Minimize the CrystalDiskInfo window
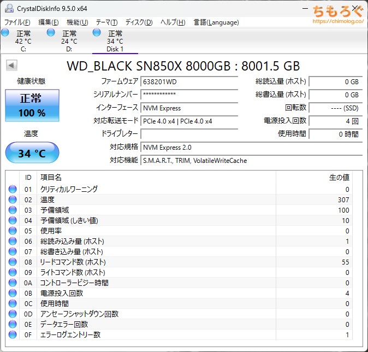The height and width of the screenshot is (352, 368). pyautogui.click(x=305, y=8)
